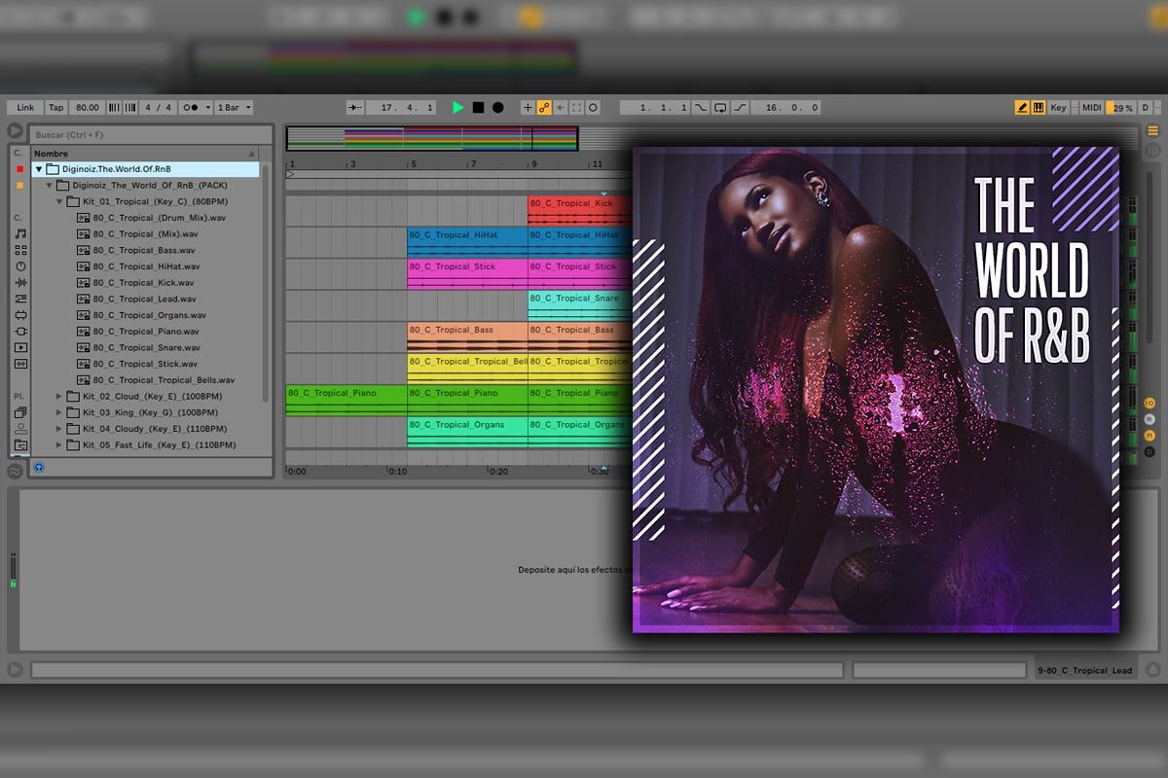
Task: Click the Link button
Action: click(x=25, y=108)
